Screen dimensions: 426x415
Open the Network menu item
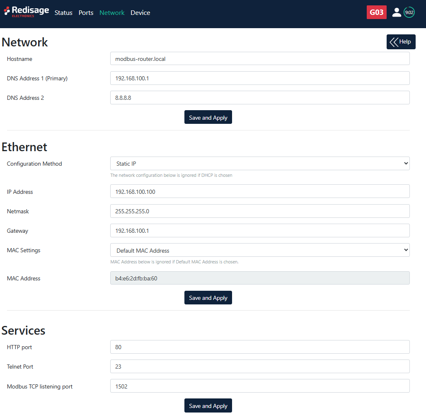tap(111, 12)
